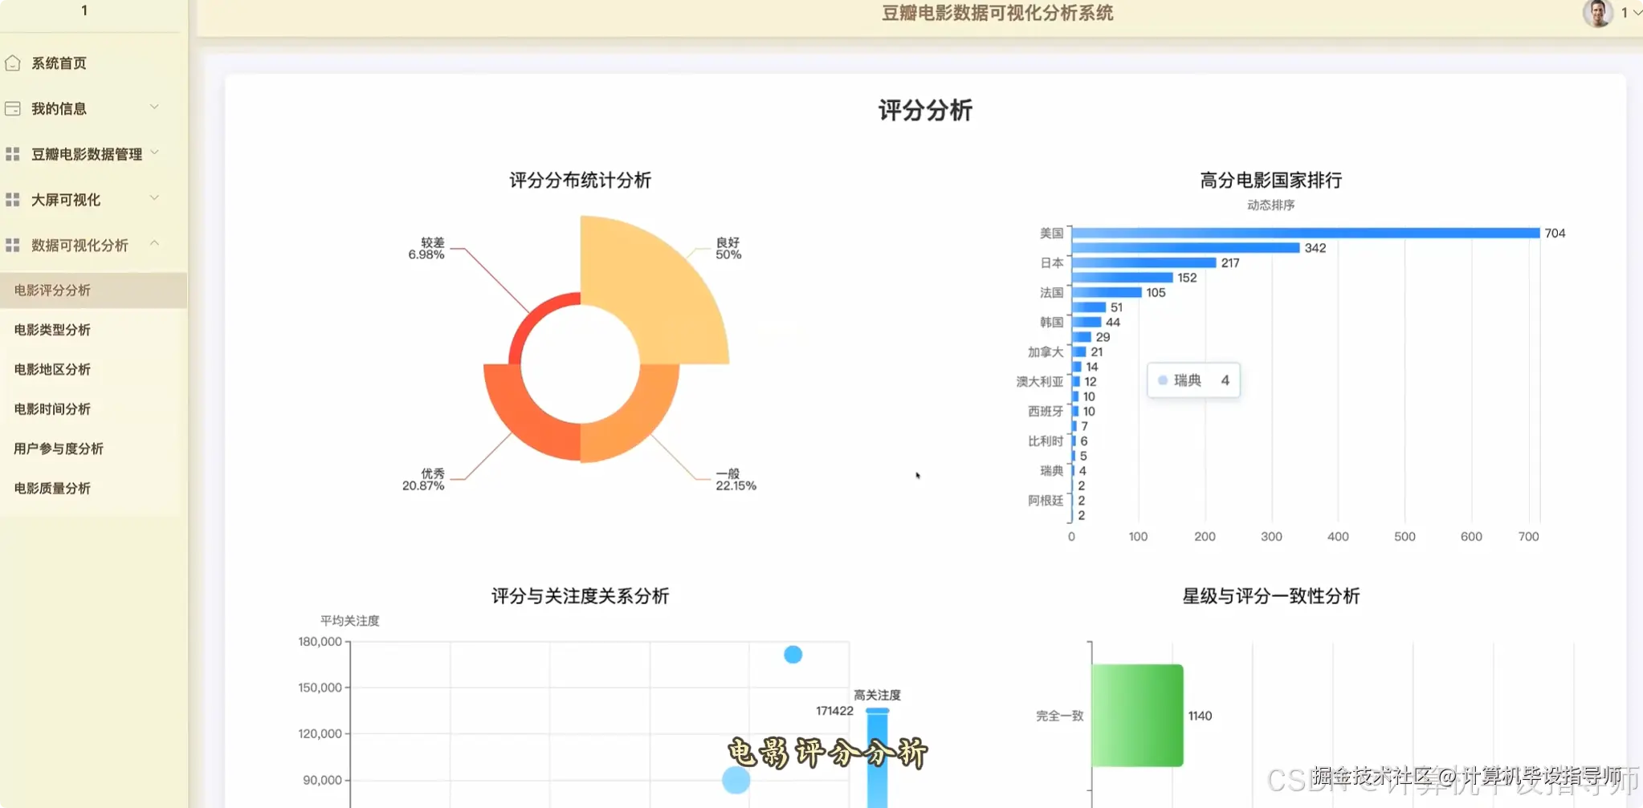Go to 电影质量分析 page
The image size is (1643, 808).
[x=52, y=487]
